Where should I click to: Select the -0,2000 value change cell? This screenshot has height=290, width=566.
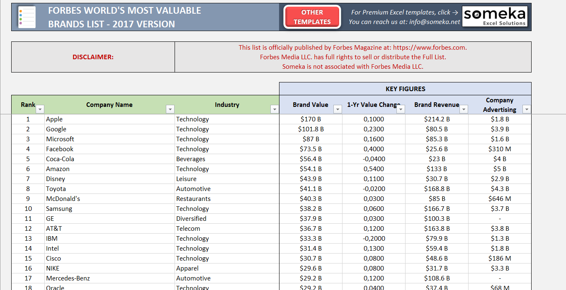point(374,239)
